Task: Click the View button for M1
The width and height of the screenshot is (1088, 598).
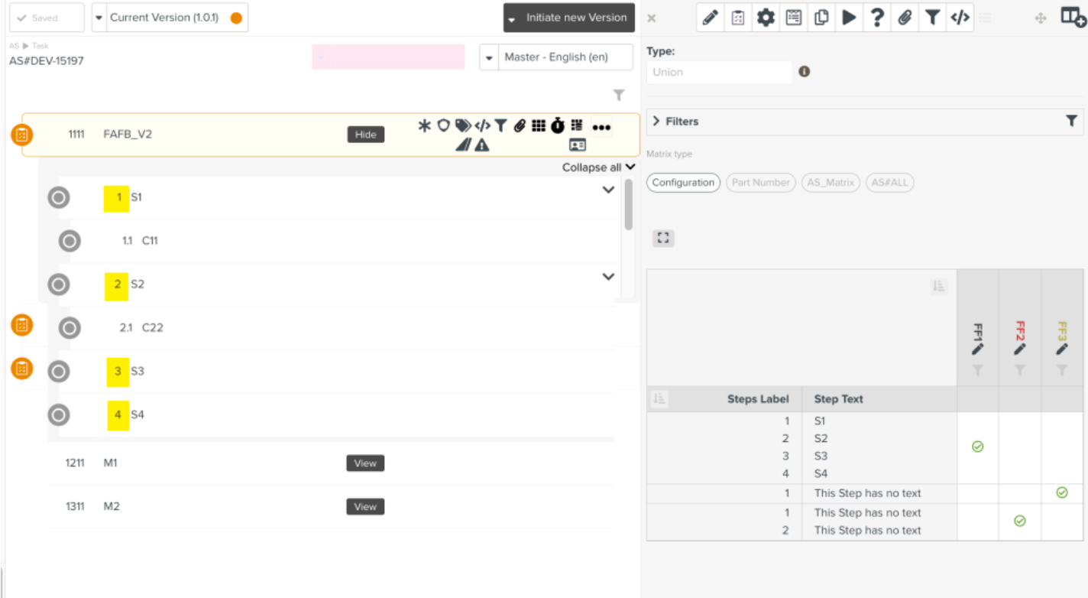Action: (x=365, y=463)
